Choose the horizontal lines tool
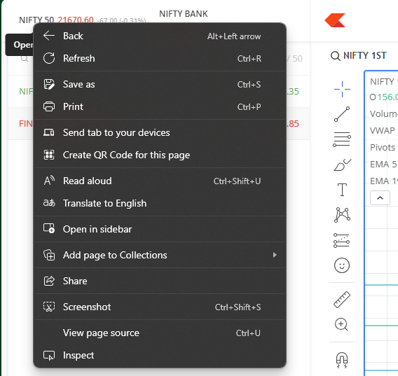The width and height of the screenshot is (398, 376). (x=342, y=139)
